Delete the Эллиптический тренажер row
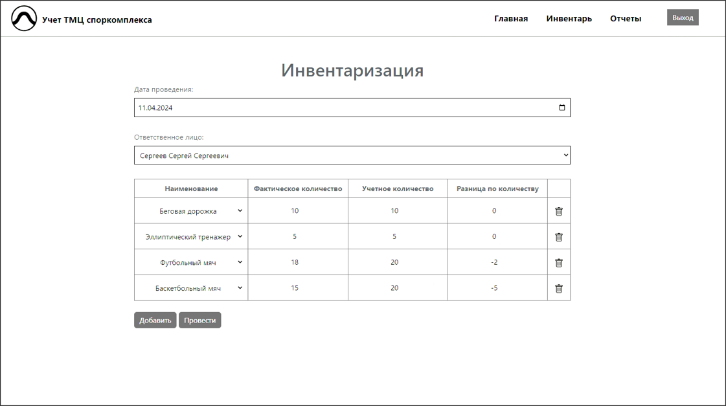Screen dimensions: 726x406 (x=559, y=237)
